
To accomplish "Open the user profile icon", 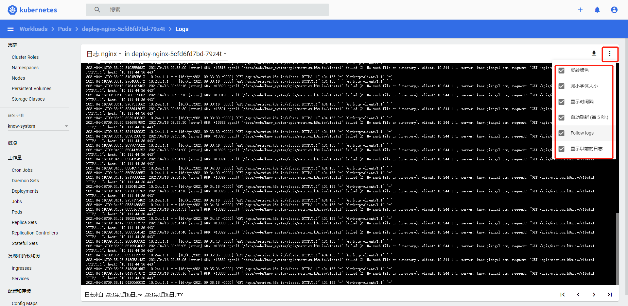I will pyautogui.click(x=614, y=10).
